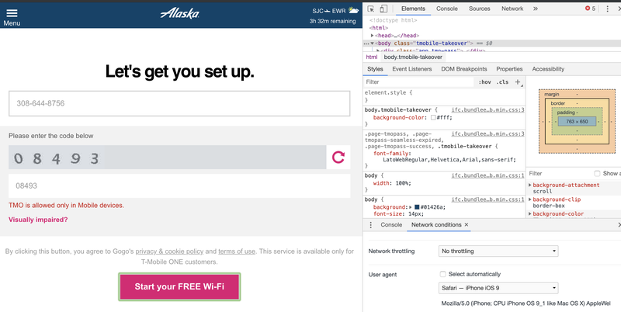The image size is (621, 312).
Task: Click the #fff background color swatch
Action: tap(433, 118)
